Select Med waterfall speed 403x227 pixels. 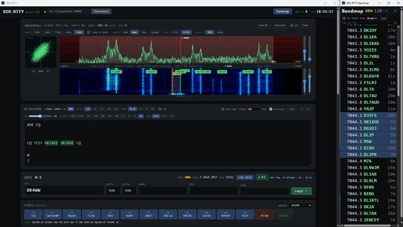click(x=134, y=33)
